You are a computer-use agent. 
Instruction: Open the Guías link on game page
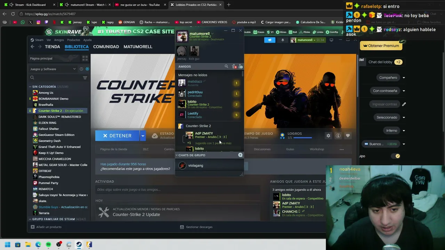pos(290,149)
